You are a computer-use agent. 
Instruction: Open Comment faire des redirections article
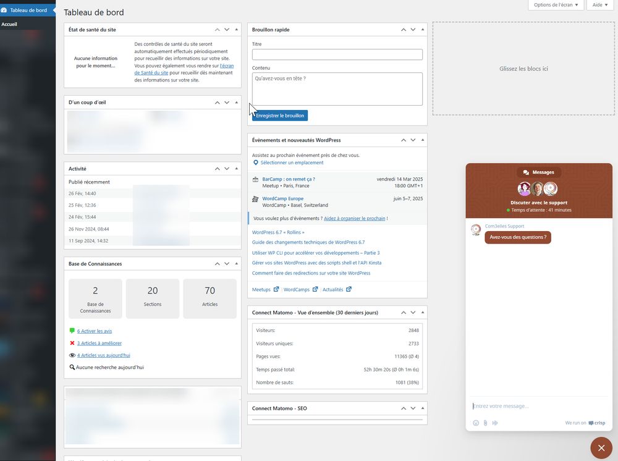point(311,273)
